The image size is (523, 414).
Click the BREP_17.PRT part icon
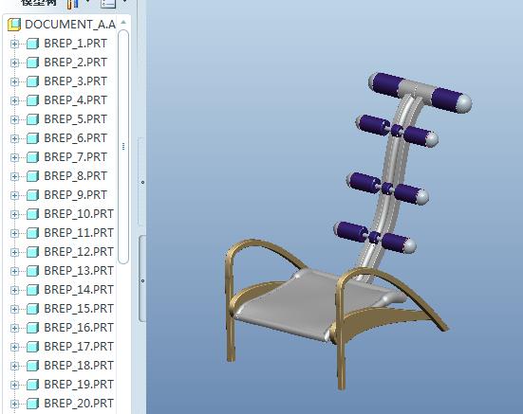pos(32,347)
